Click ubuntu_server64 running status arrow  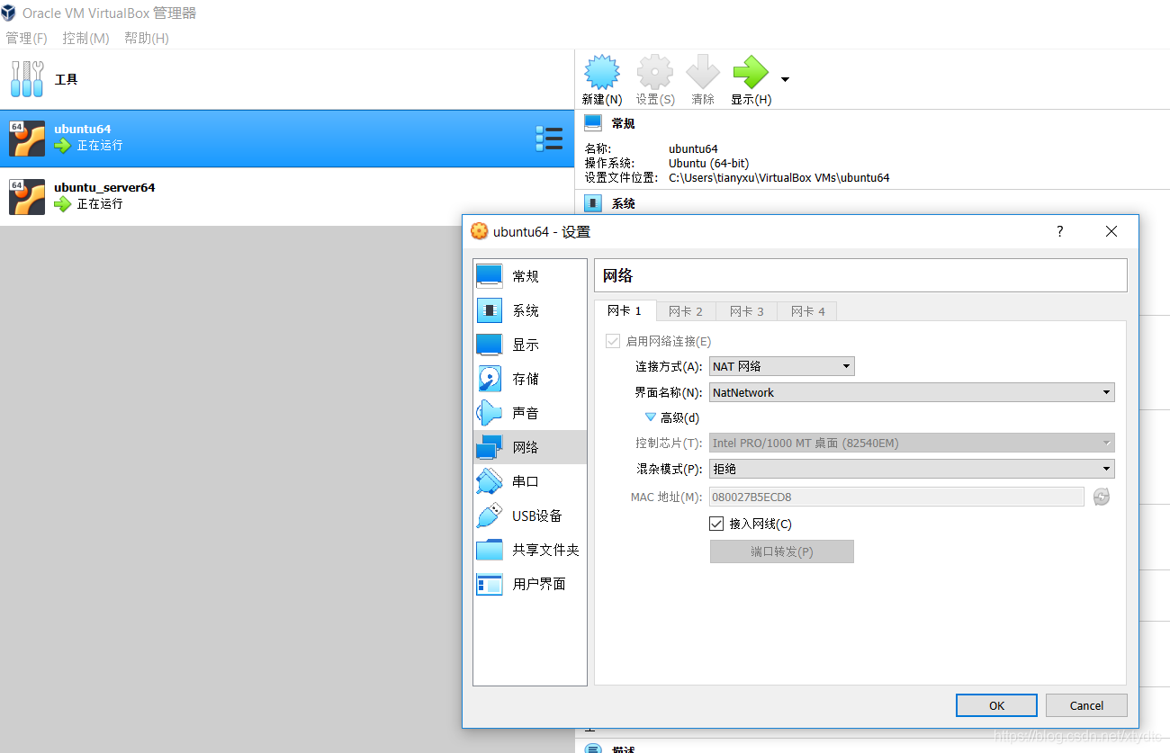click(x=62, y=204)
